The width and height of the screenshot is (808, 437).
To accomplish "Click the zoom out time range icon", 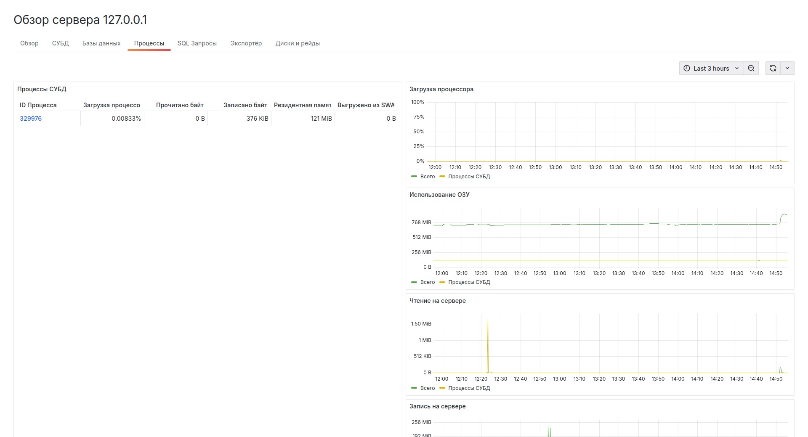I will [x=751, y=68].
